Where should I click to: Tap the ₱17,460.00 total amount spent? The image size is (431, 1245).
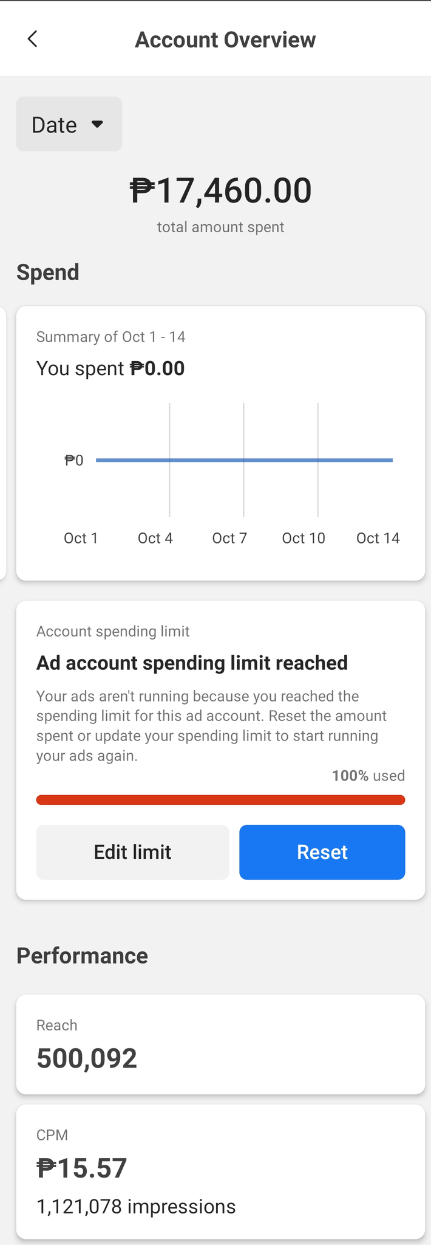tap(220, 190)
